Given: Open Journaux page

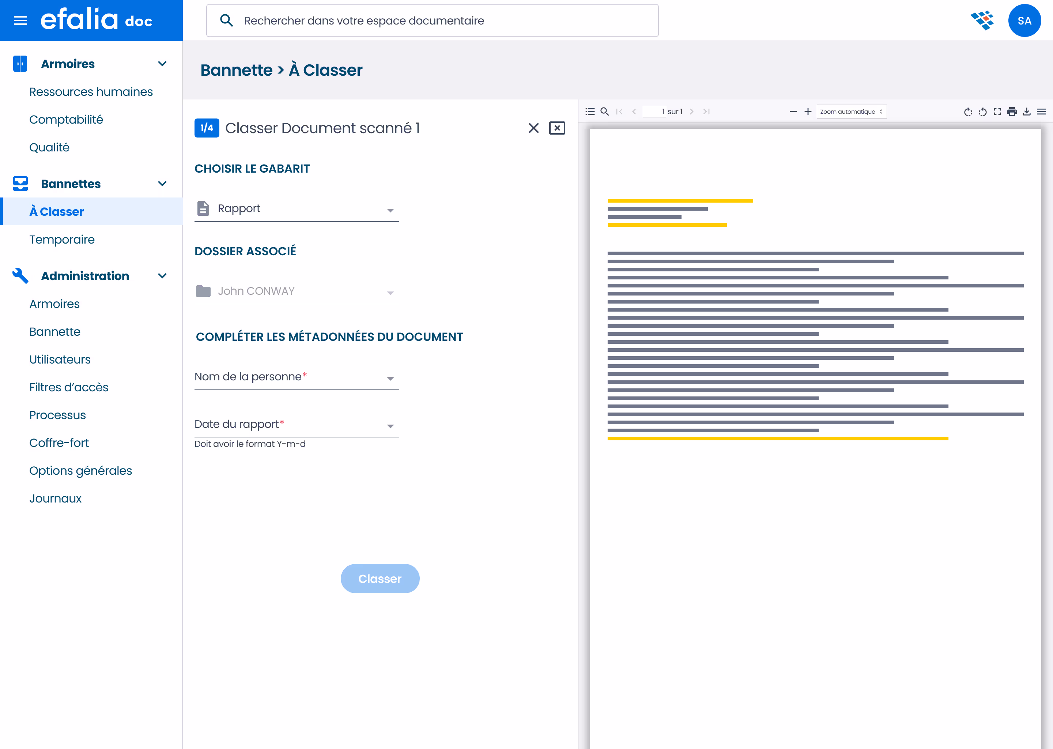Looking at the screenshot, I should click(55, 498).
